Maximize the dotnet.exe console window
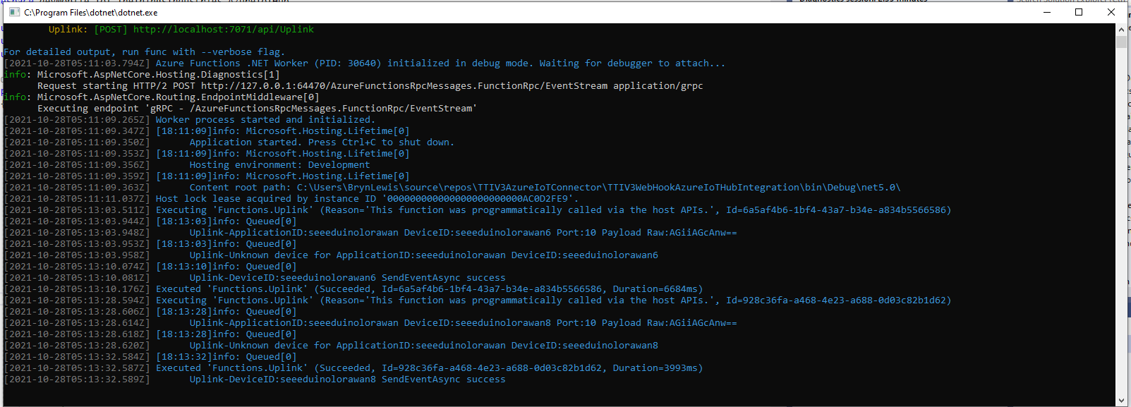Viewport: 1131px width, 407px height. click(x=1079, y=12)
